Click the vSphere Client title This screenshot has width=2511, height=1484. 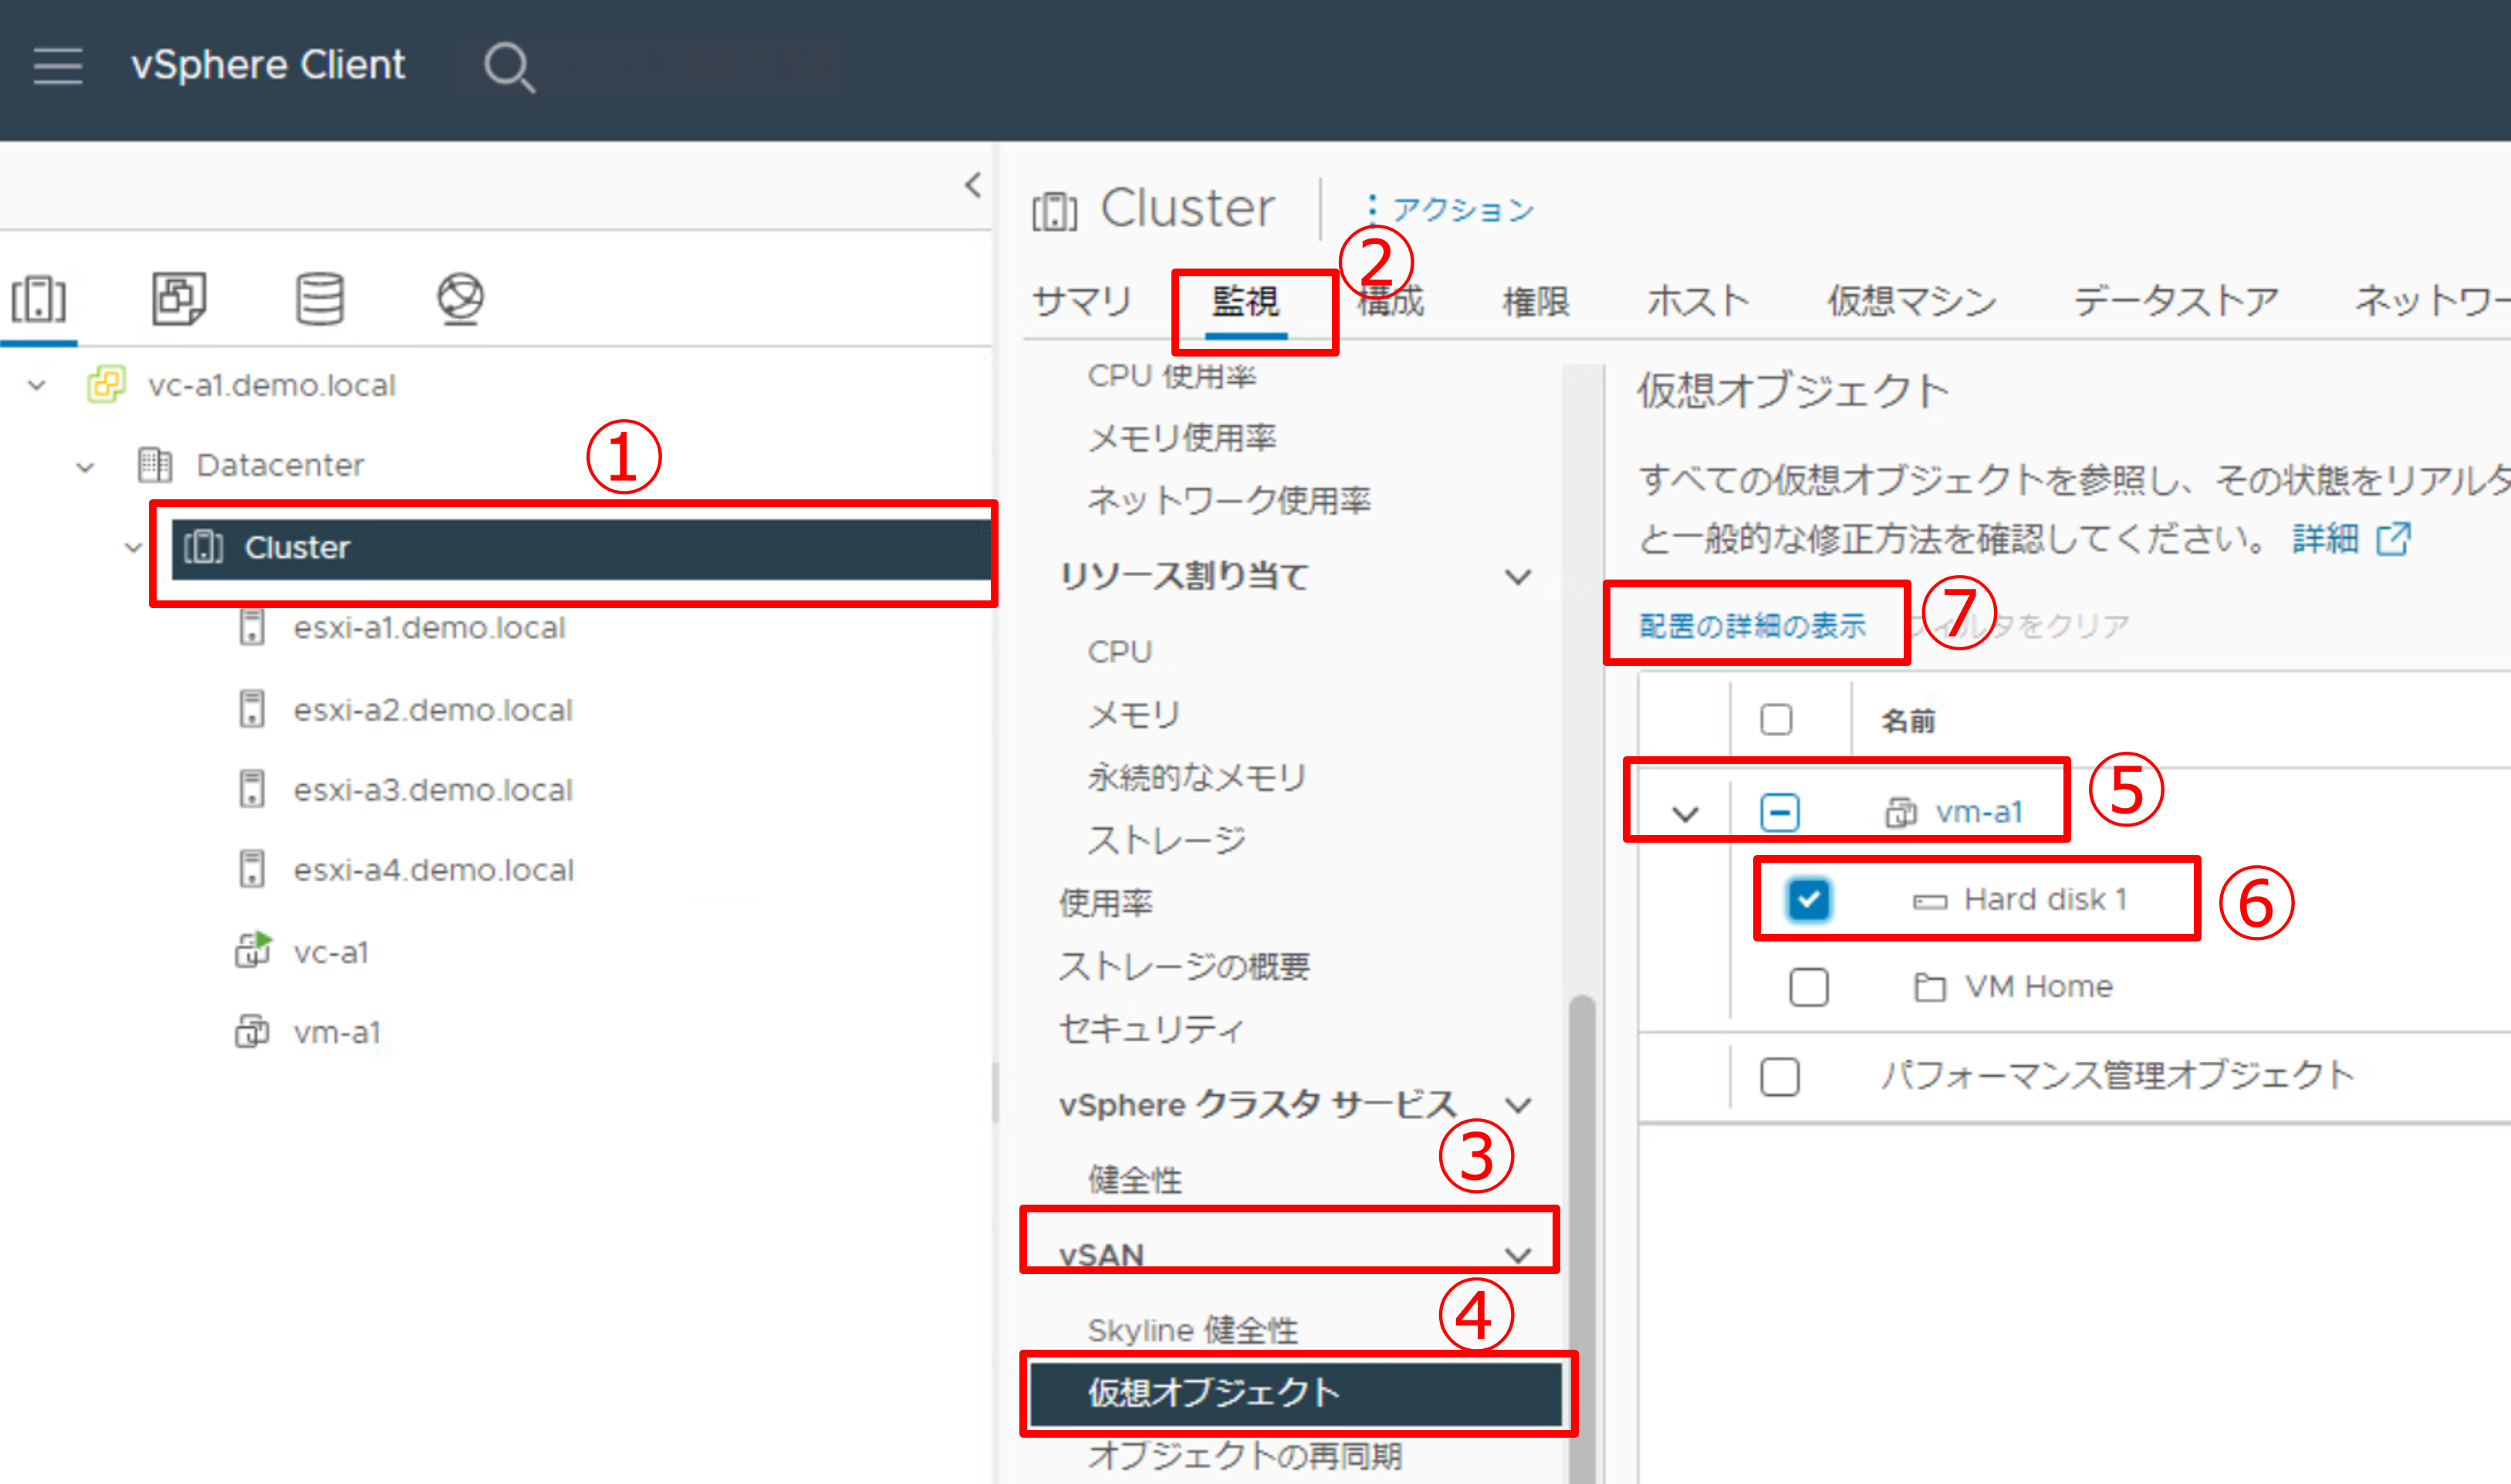click(268, 66)
